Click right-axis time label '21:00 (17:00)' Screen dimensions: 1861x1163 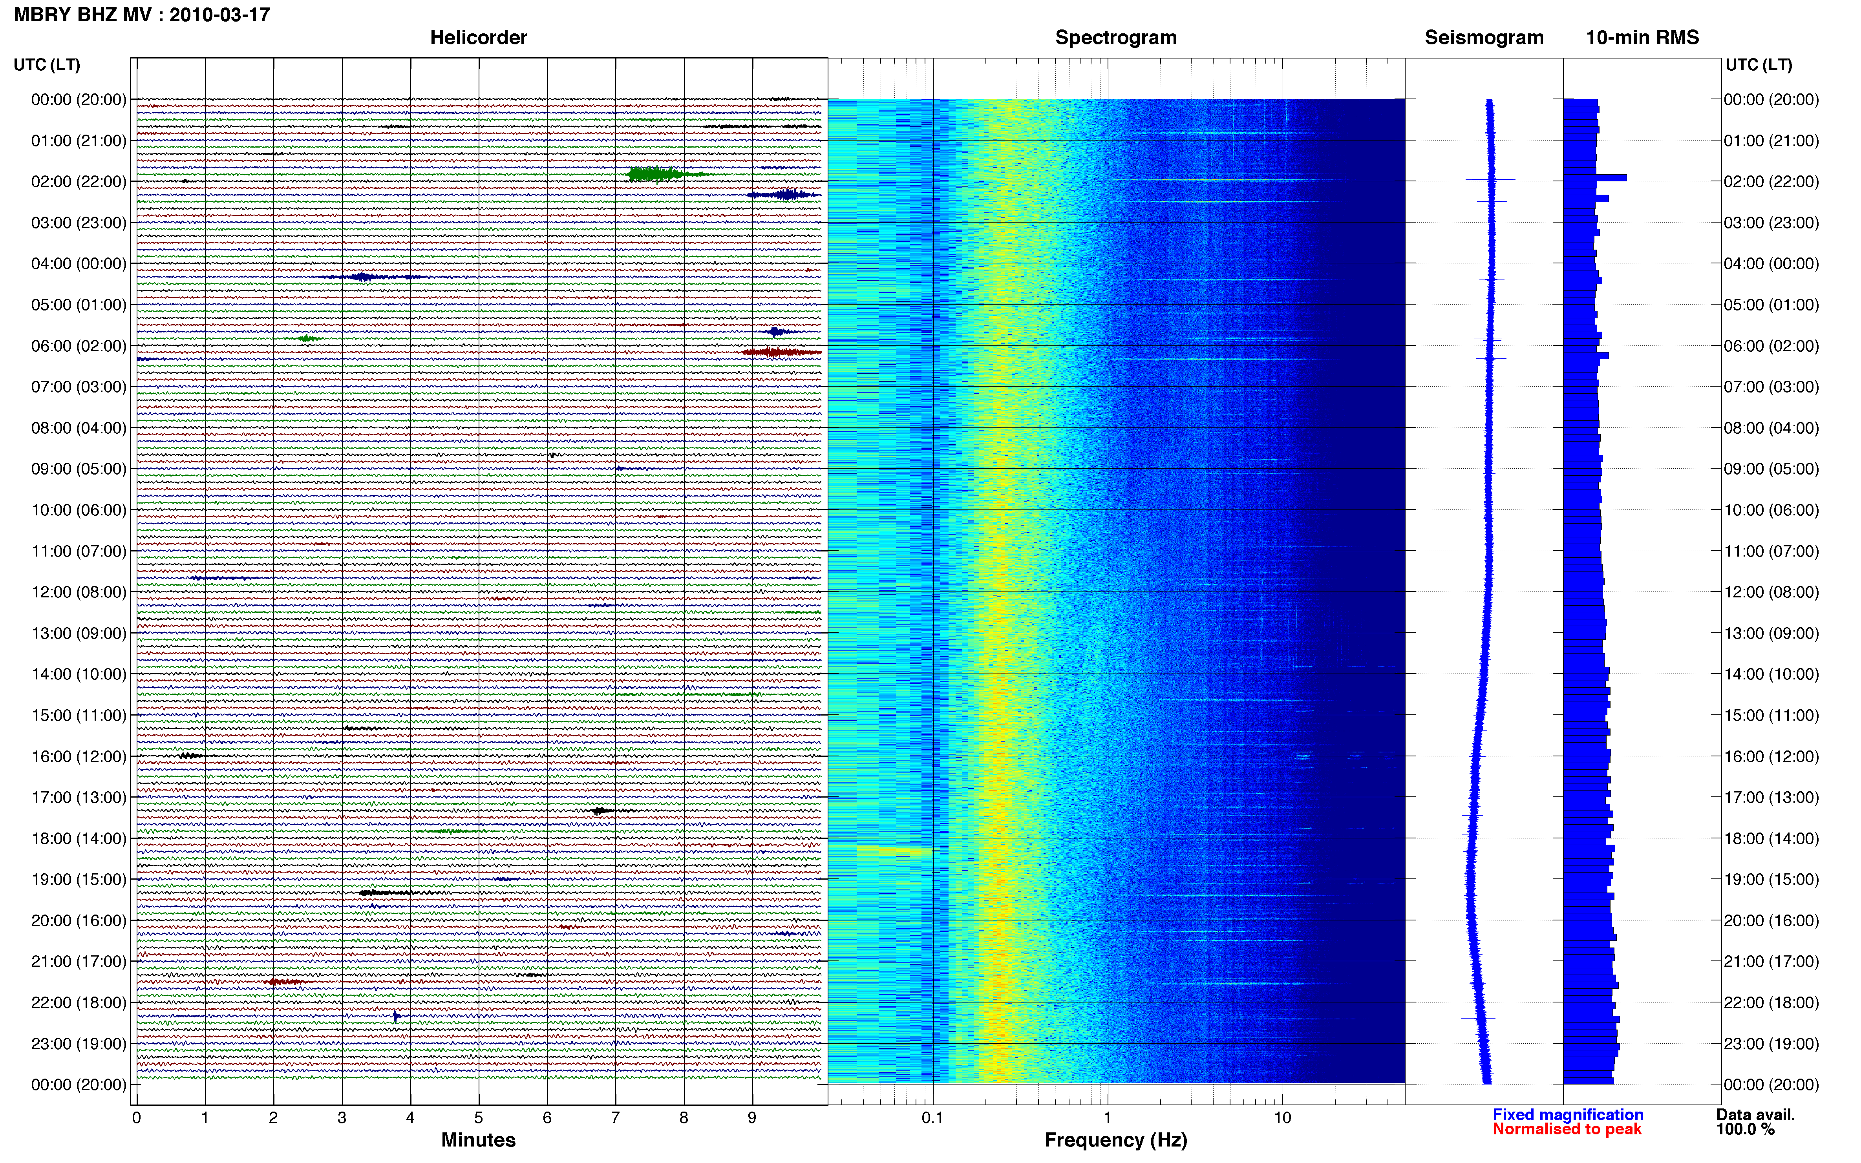(x=1771, y=962)
